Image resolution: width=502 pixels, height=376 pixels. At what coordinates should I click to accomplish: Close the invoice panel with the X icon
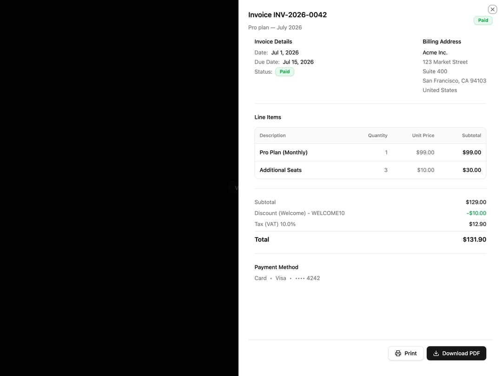point(492,9)
